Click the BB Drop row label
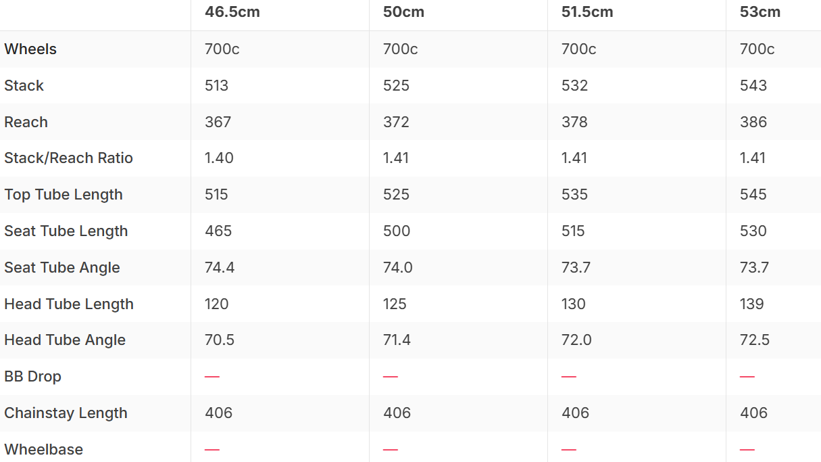821x462 pixels. coord(32,377)
